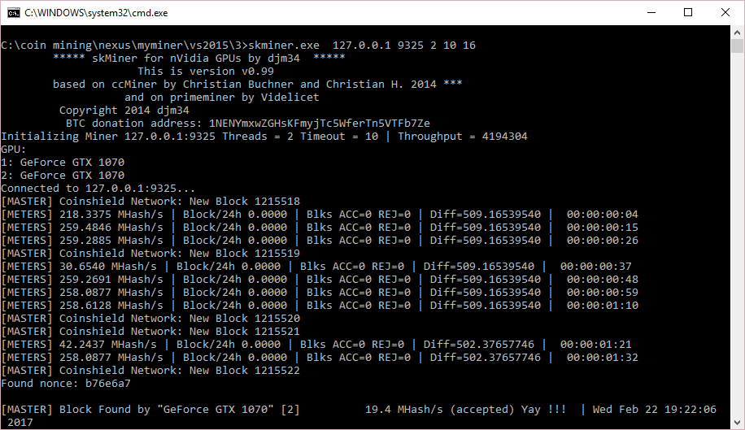Click the empty scrollbar track area
This screenshot has width=745, height=430.
click(737, 234)
